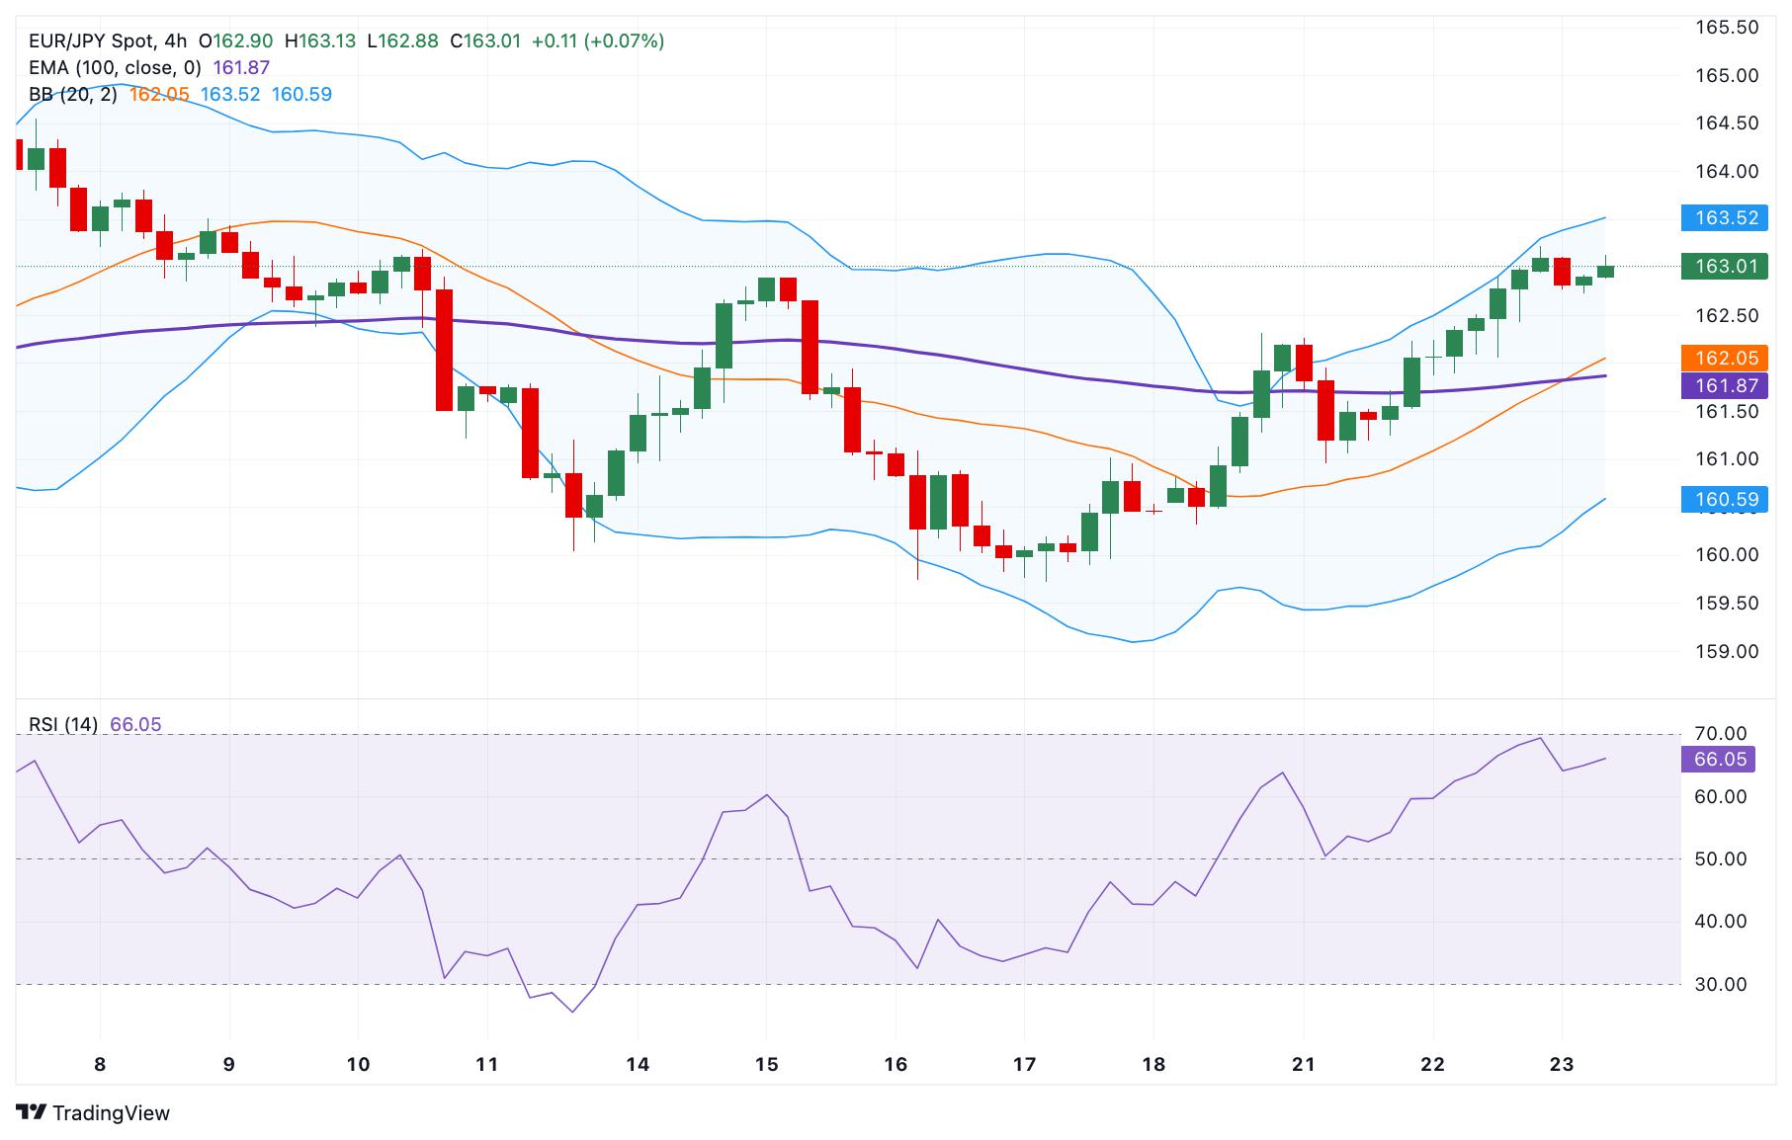Click the TradingView logo icon
Screen dimensions: 1792x1140
coord(32,1112)
